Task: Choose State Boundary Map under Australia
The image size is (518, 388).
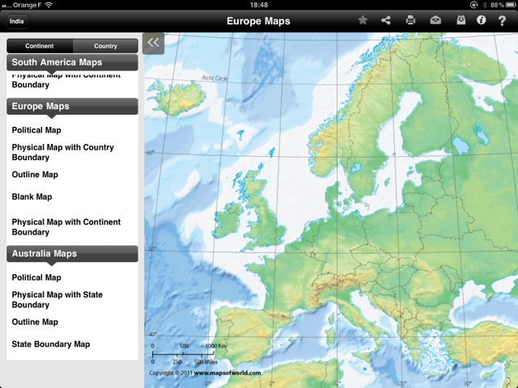Action: pyautogui.click(x=50, y=344)
